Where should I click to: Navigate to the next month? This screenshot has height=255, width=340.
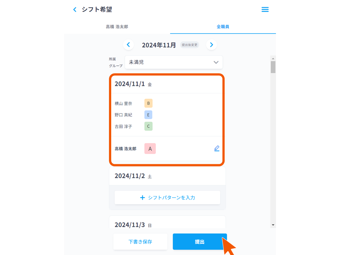tap(211, 45)
